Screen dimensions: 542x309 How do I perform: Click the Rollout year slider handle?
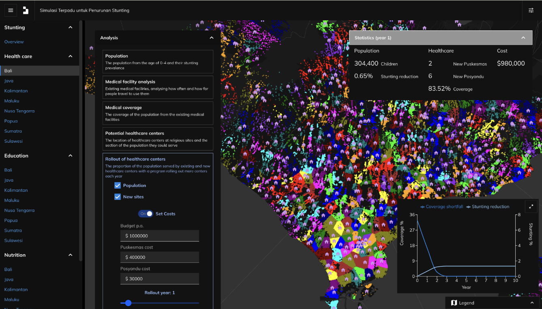[x=128, y=303]
